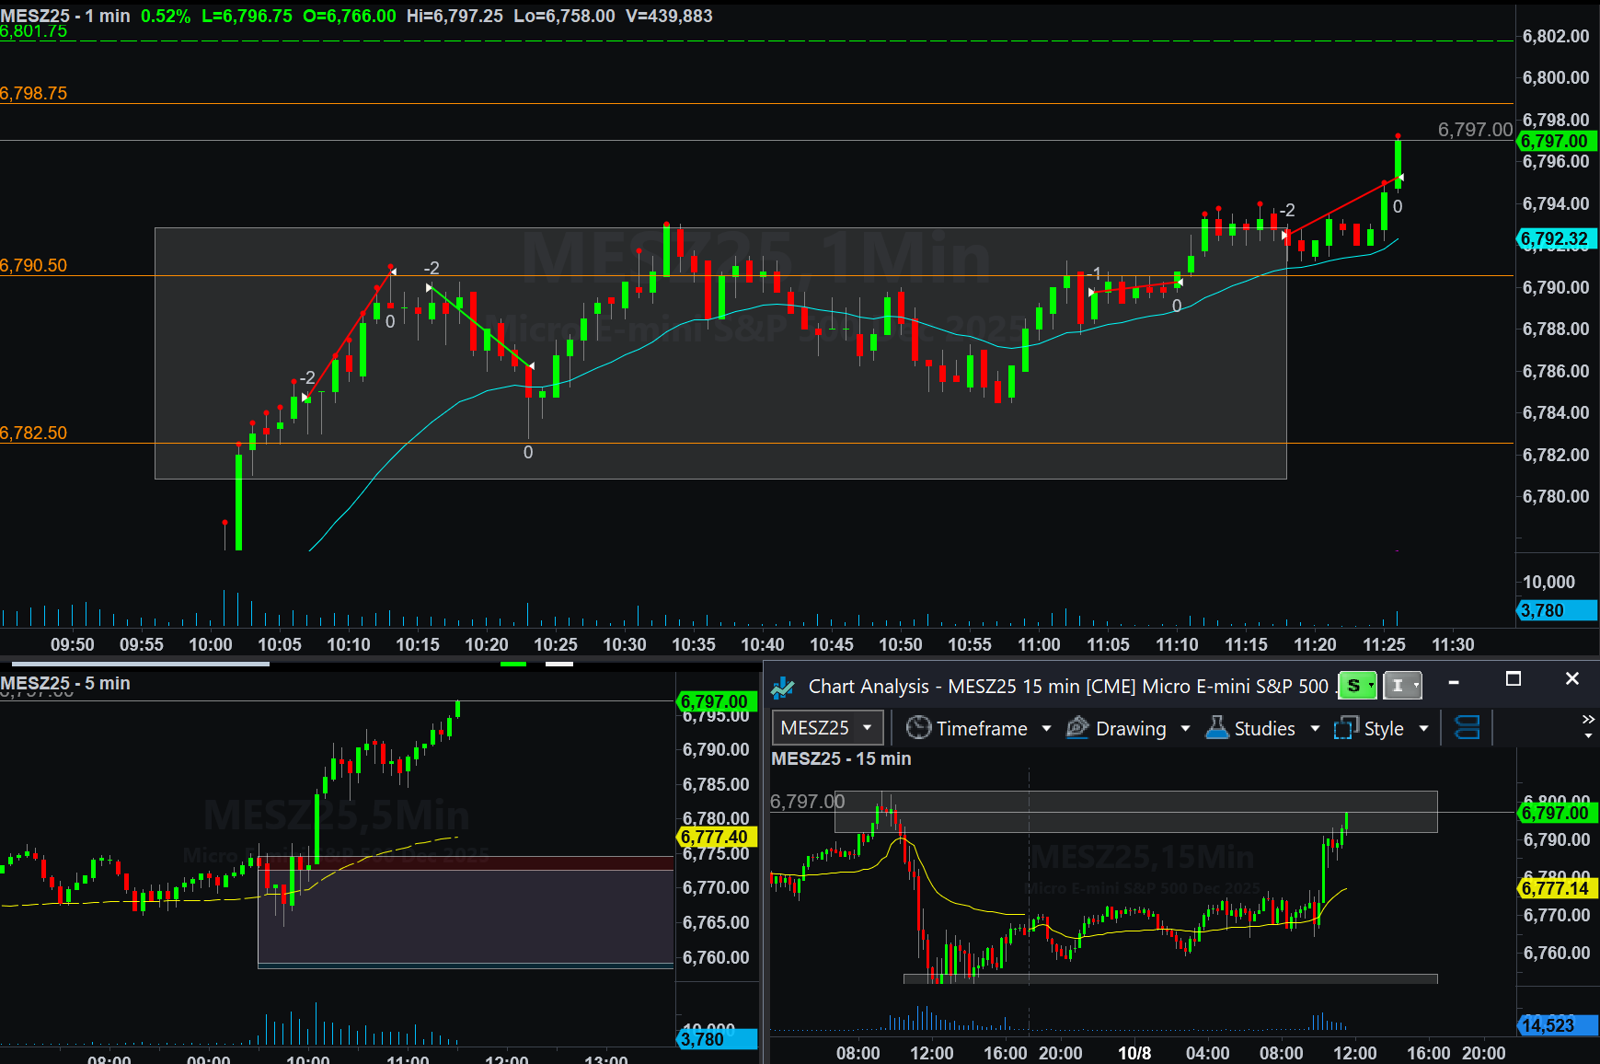1600x1064 pixels.
Task: Click the gray I interval-linking button
Action: click(1401, 686)
